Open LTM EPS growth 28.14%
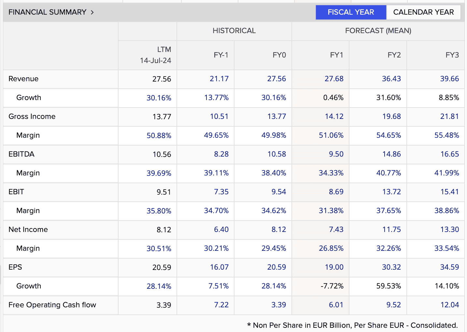The image size is (467, 332). (159, 286)
